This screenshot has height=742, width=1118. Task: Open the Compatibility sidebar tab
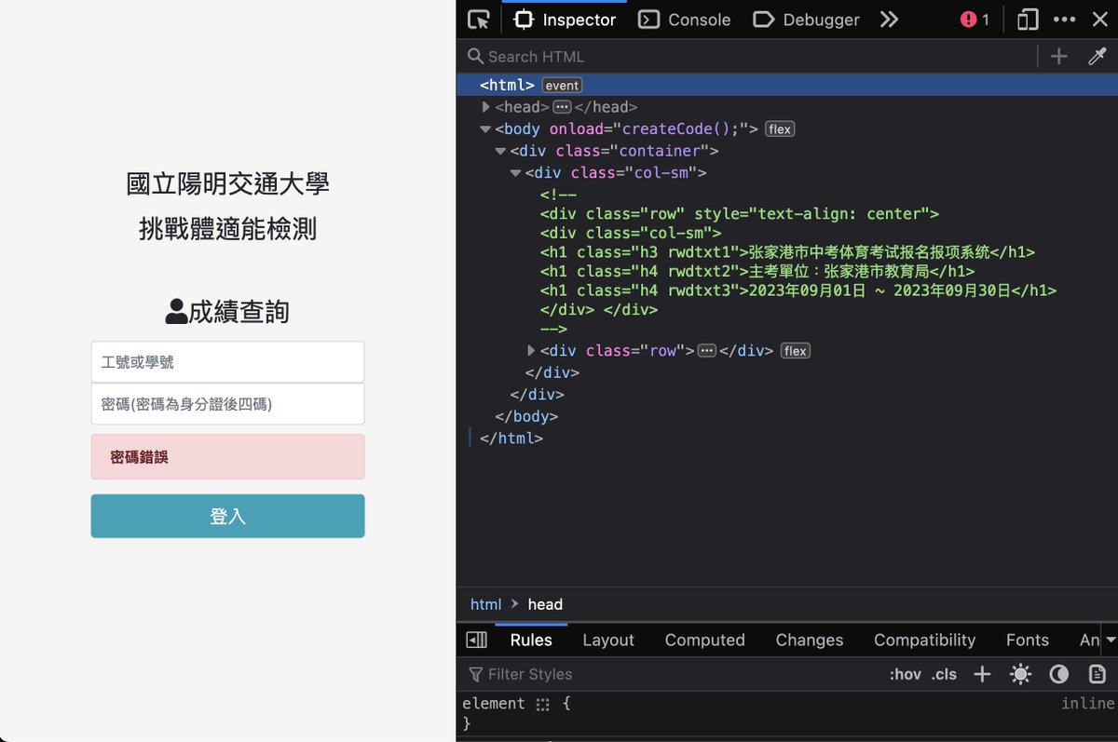(x=924, y=640)
